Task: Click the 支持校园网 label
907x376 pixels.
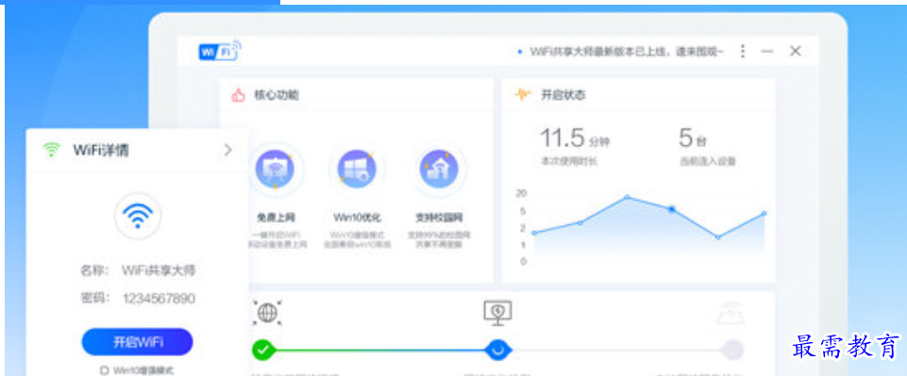Action: [x=439, y=218]
